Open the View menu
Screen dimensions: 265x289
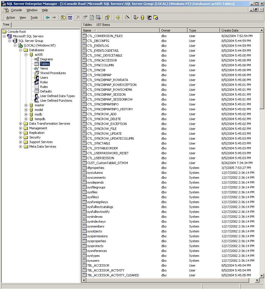point(23,18)
